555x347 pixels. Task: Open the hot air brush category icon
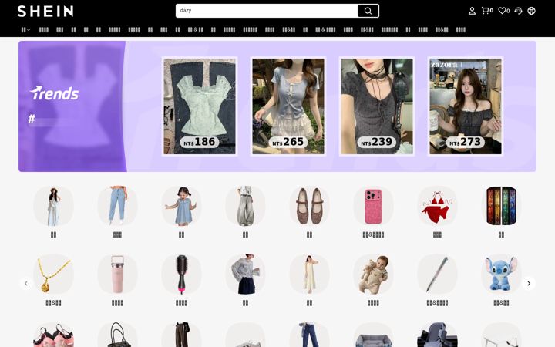point(182,274)
